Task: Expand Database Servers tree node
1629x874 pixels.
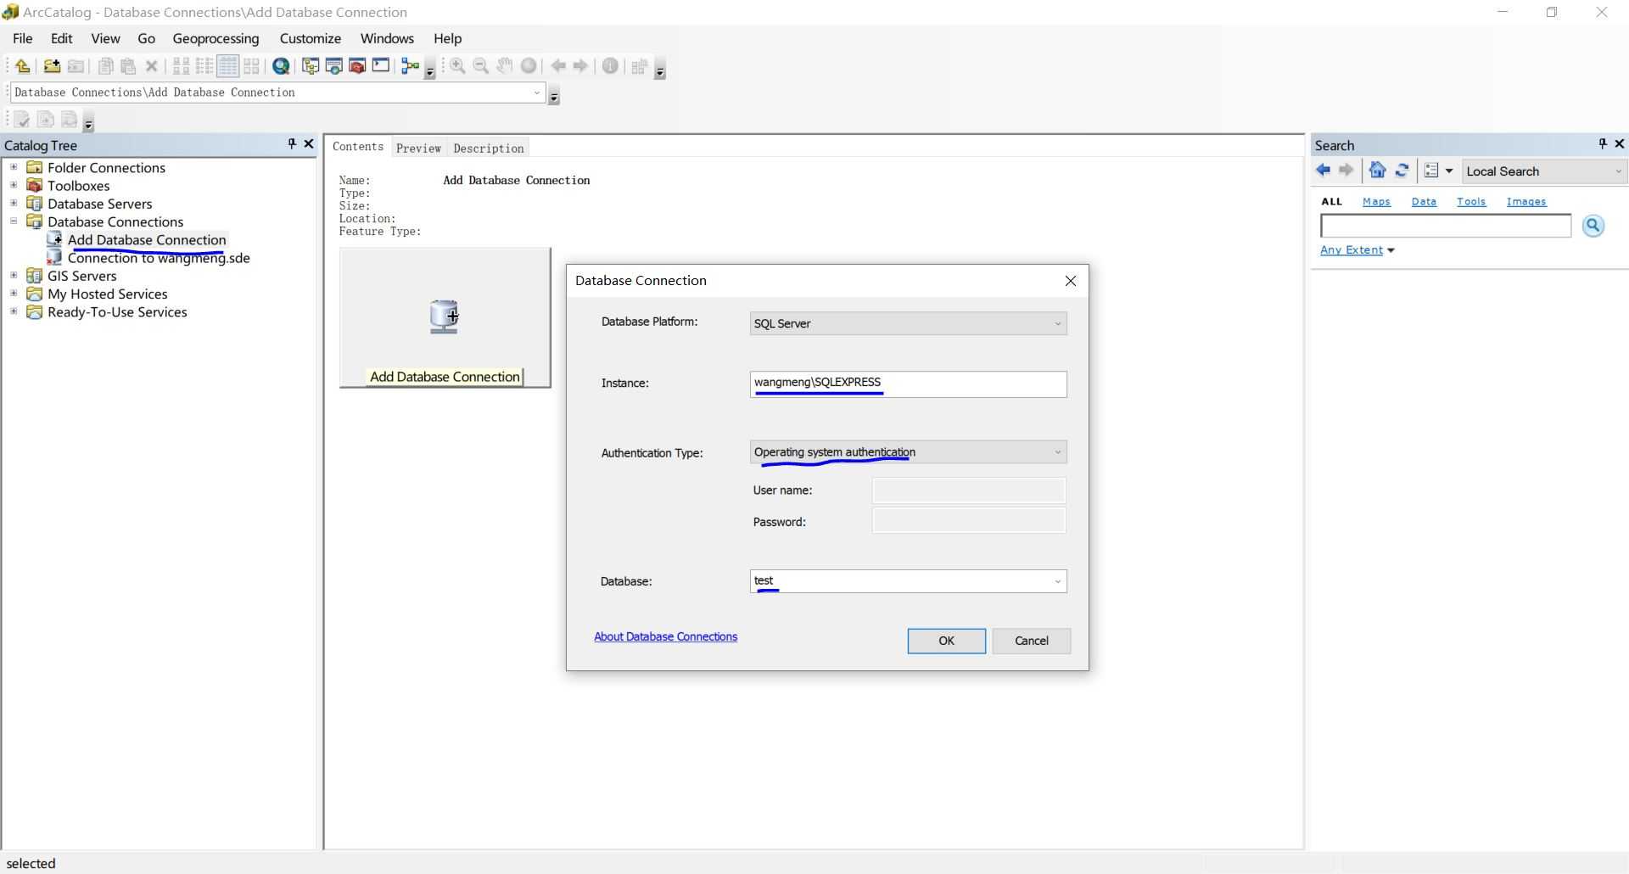Action: coord(14,203)
